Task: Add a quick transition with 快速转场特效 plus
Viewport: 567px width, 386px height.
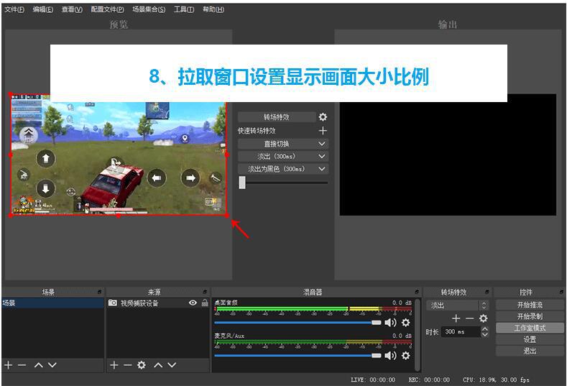Action: 323,131
